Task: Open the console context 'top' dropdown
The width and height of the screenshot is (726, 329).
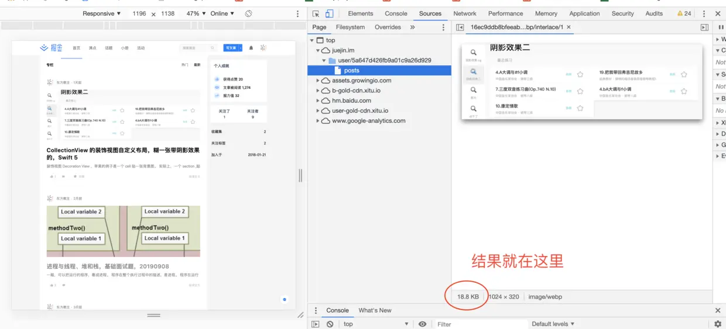Action: point(376,324)
